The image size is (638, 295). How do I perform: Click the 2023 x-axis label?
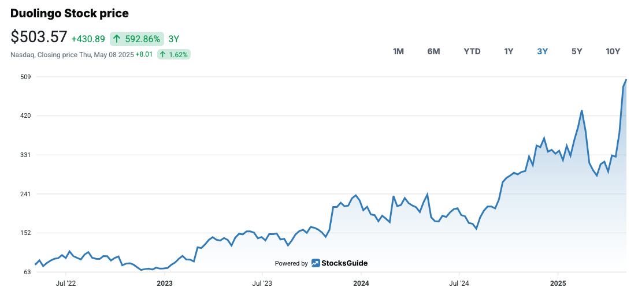[x=164, y=282]
